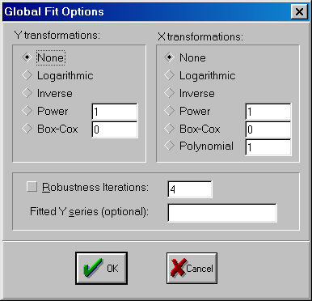Screen dimensions: 312x301
Task: Pick Power option for Y transformations
Action: coord(27,111)
